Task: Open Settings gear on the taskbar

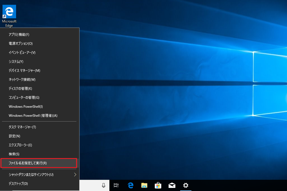Action: (x=186, y=185)
